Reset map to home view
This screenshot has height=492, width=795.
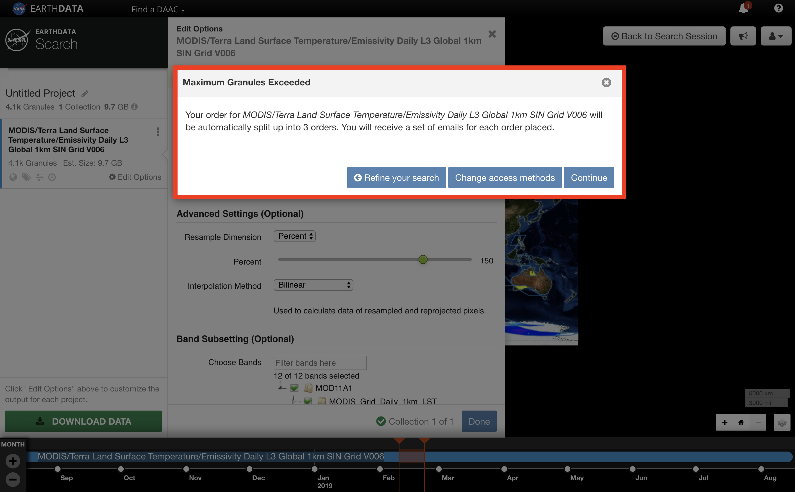(x=741, y=422)
